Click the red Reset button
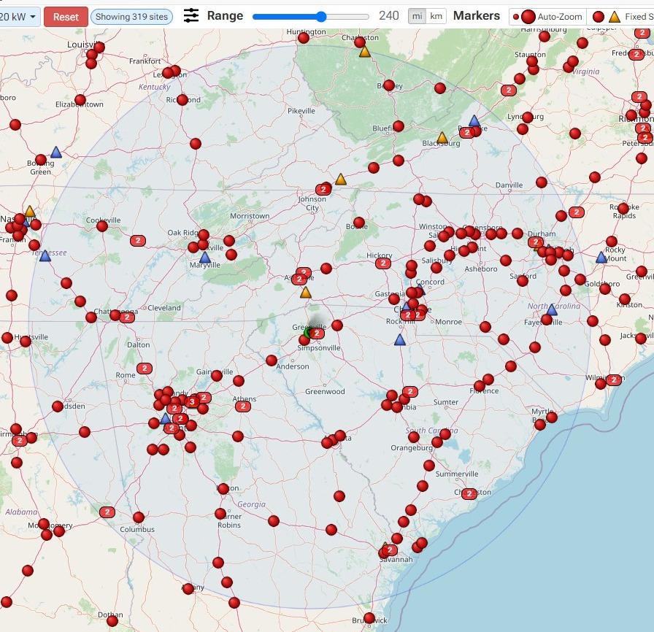The height and width of the screenshot is (632, 654). pyautogui.click(x=66, y=17)
